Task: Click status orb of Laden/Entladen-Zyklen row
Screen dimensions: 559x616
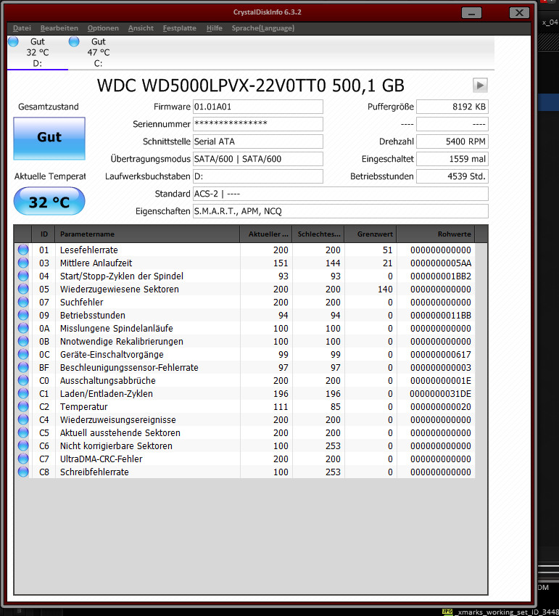Action: [23, 393]
